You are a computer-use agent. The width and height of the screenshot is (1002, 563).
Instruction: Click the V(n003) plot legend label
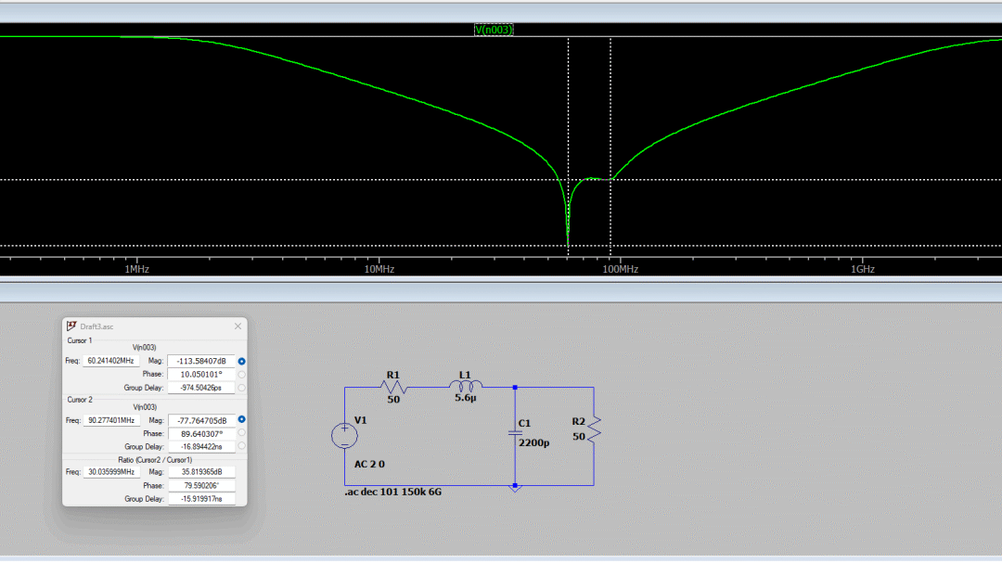click(x=495, y=29)
